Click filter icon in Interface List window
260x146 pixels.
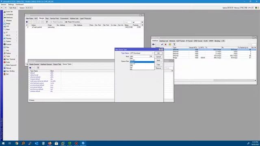coord(174,44)
